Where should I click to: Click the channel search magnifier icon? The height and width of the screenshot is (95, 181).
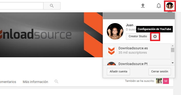56,82
